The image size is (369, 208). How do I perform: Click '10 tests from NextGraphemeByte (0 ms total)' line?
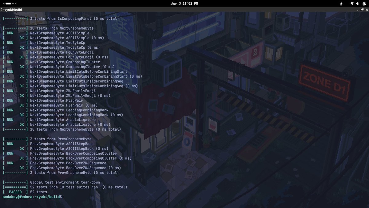pyautogui.click(x=62, y=129)
